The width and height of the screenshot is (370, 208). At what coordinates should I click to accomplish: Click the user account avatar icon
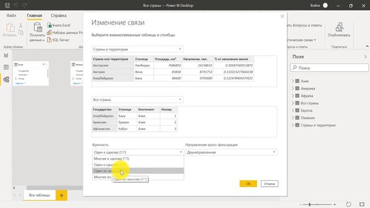coord(325,5)
